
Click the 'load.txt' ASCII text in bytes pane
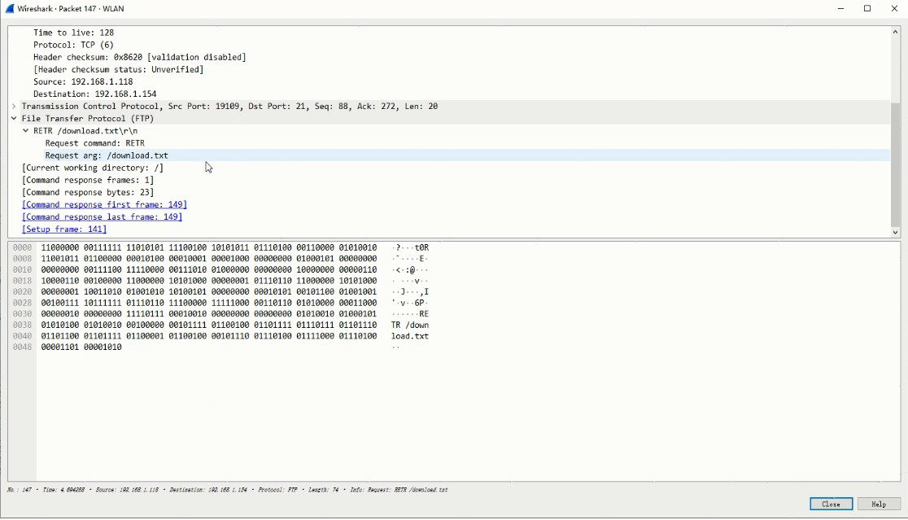(410, 336)
